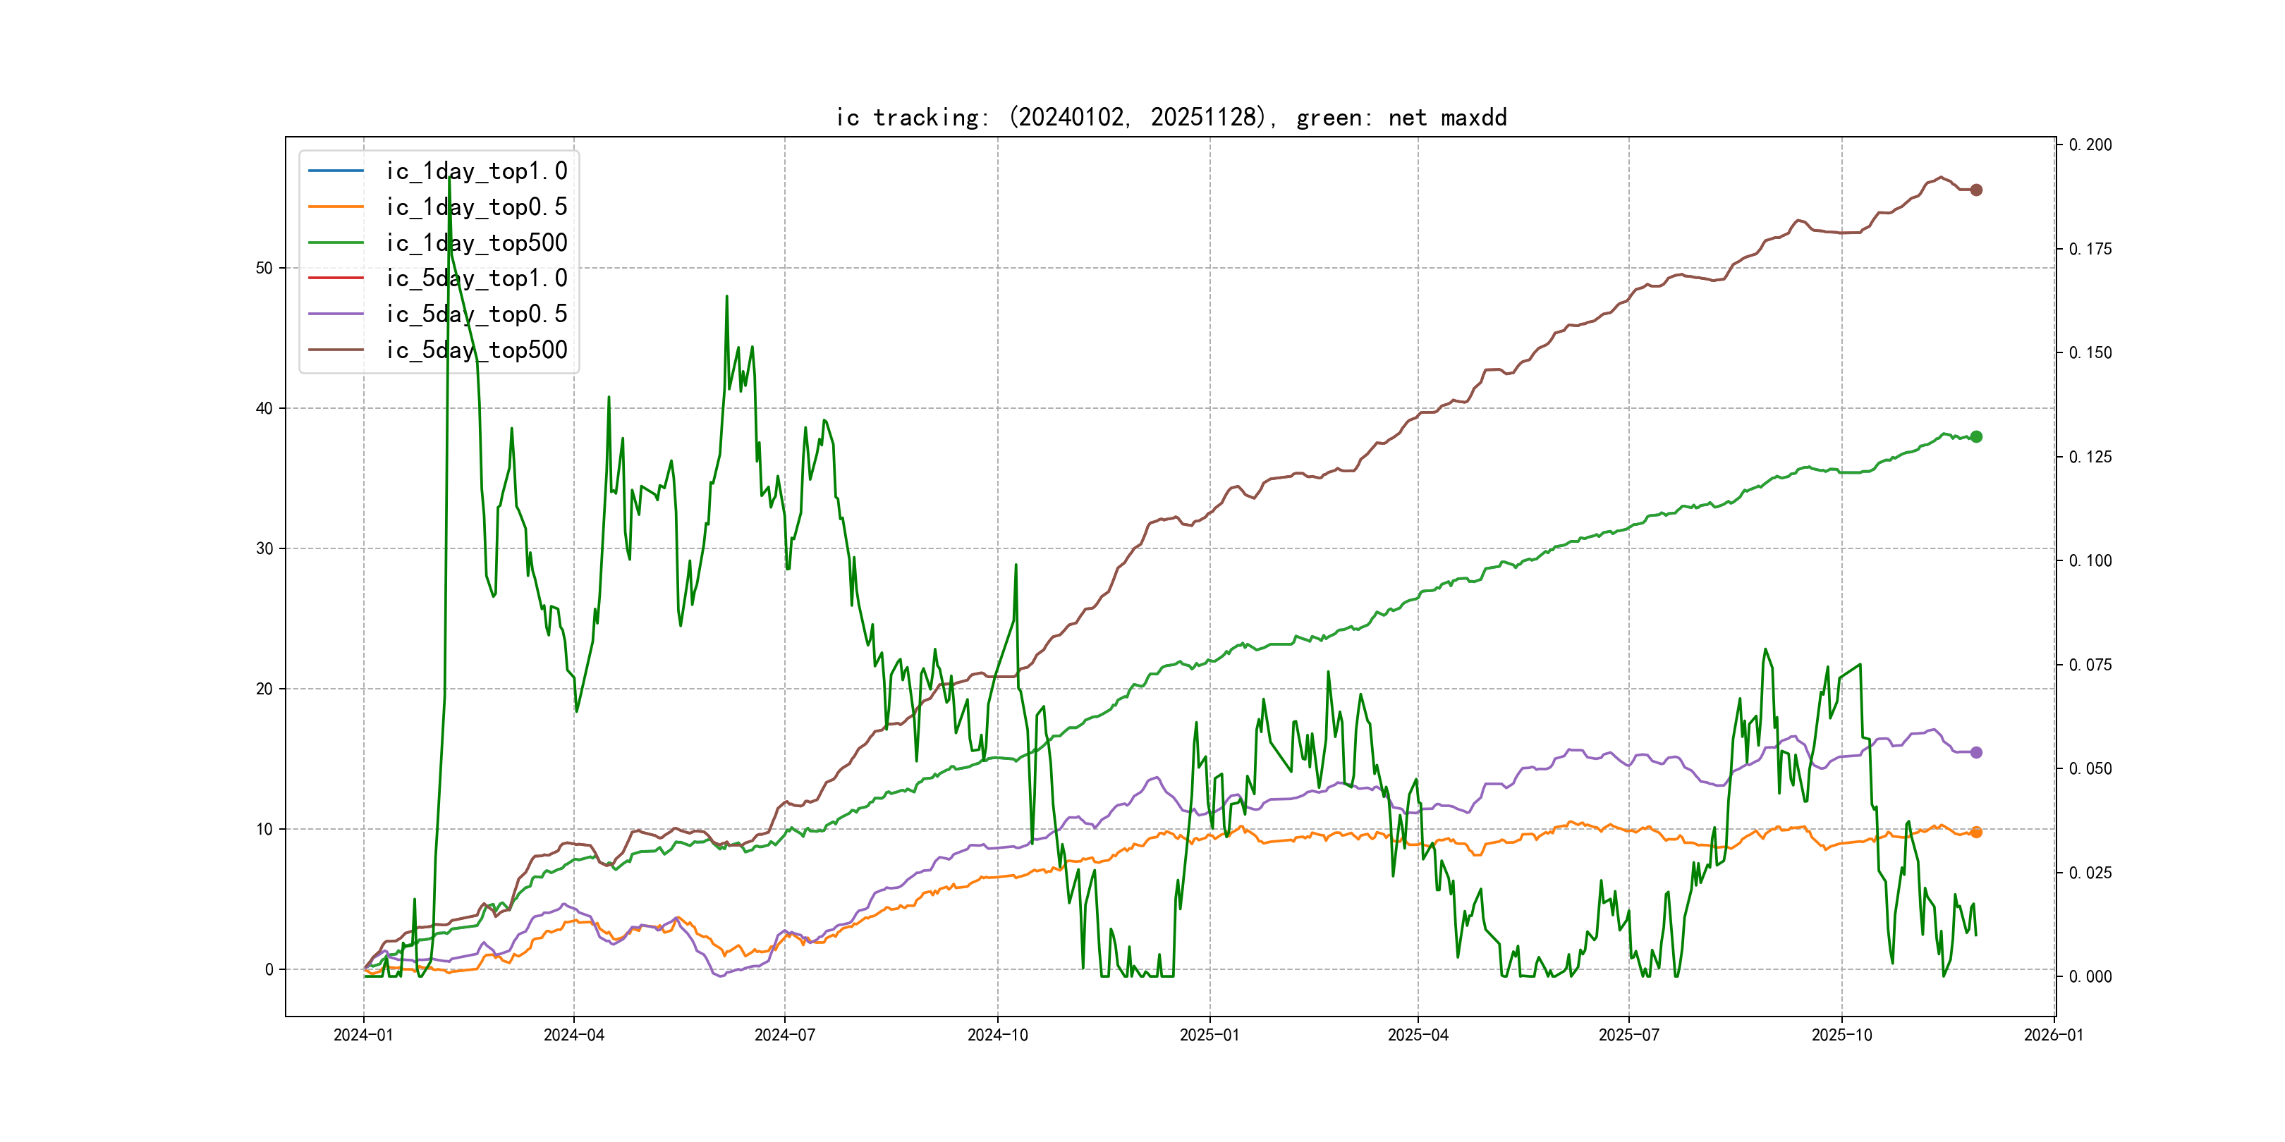Screen dimensions: 2285x1142
Task: Click the purple endpoint dot marker
Action: click(1976, 752)
